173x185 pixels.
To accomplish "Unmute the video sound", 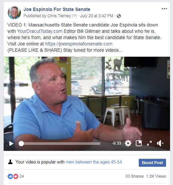I will coord(160,143).
